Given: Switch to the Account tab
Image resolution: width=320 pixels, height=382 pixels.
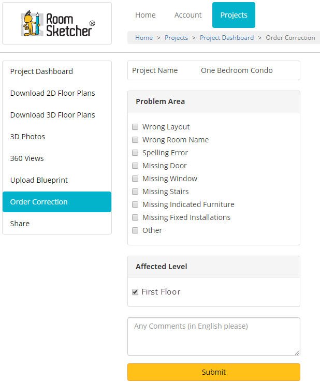Looking at the screenshot, I should coord(188,15).
